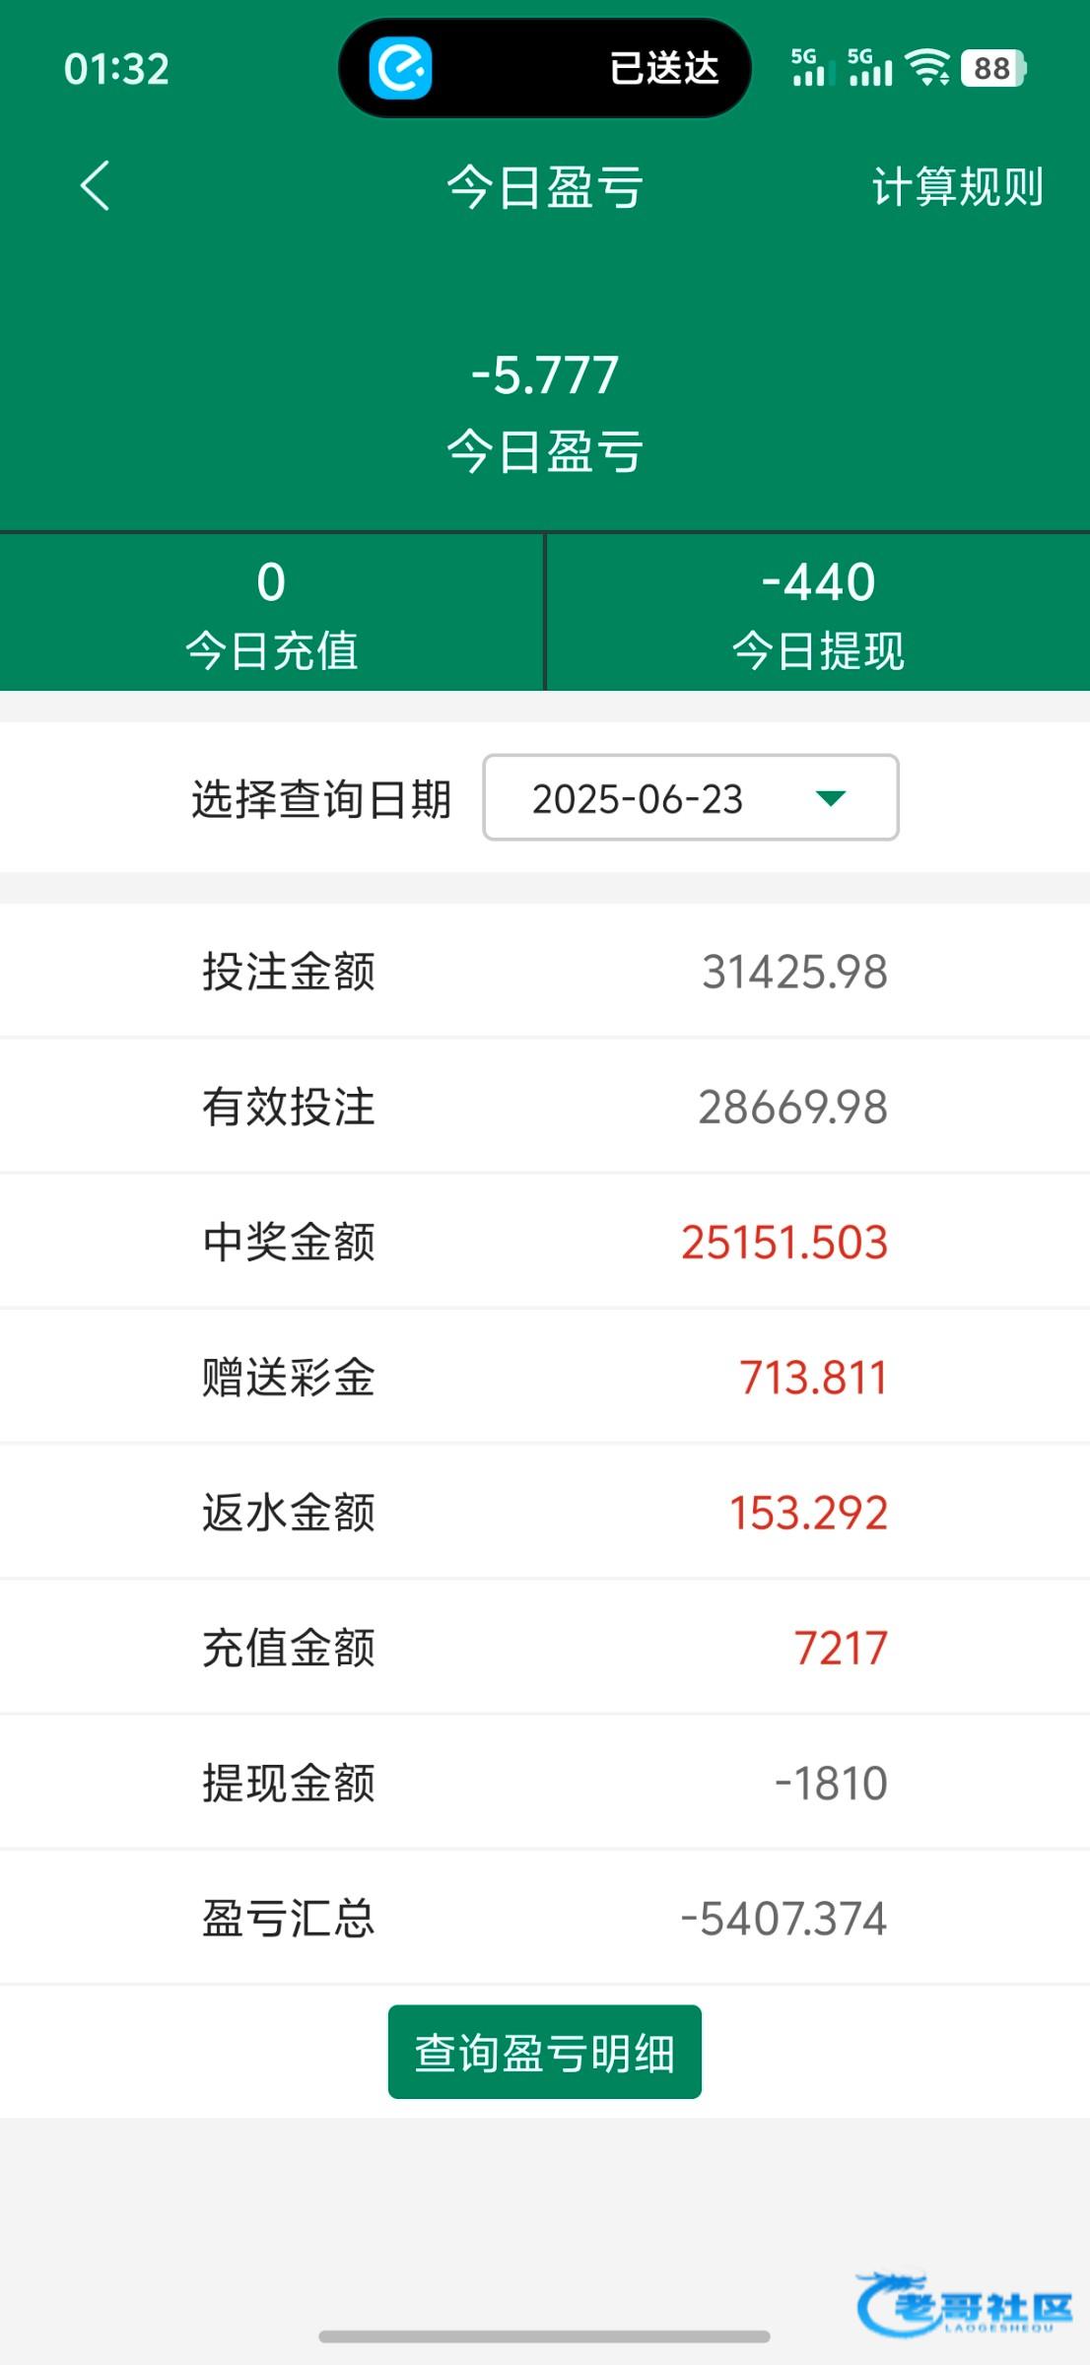The width and height of the screenshot is (1090, 2365).
Task: Tap the battery level indicator
Action: click(993, 68)
